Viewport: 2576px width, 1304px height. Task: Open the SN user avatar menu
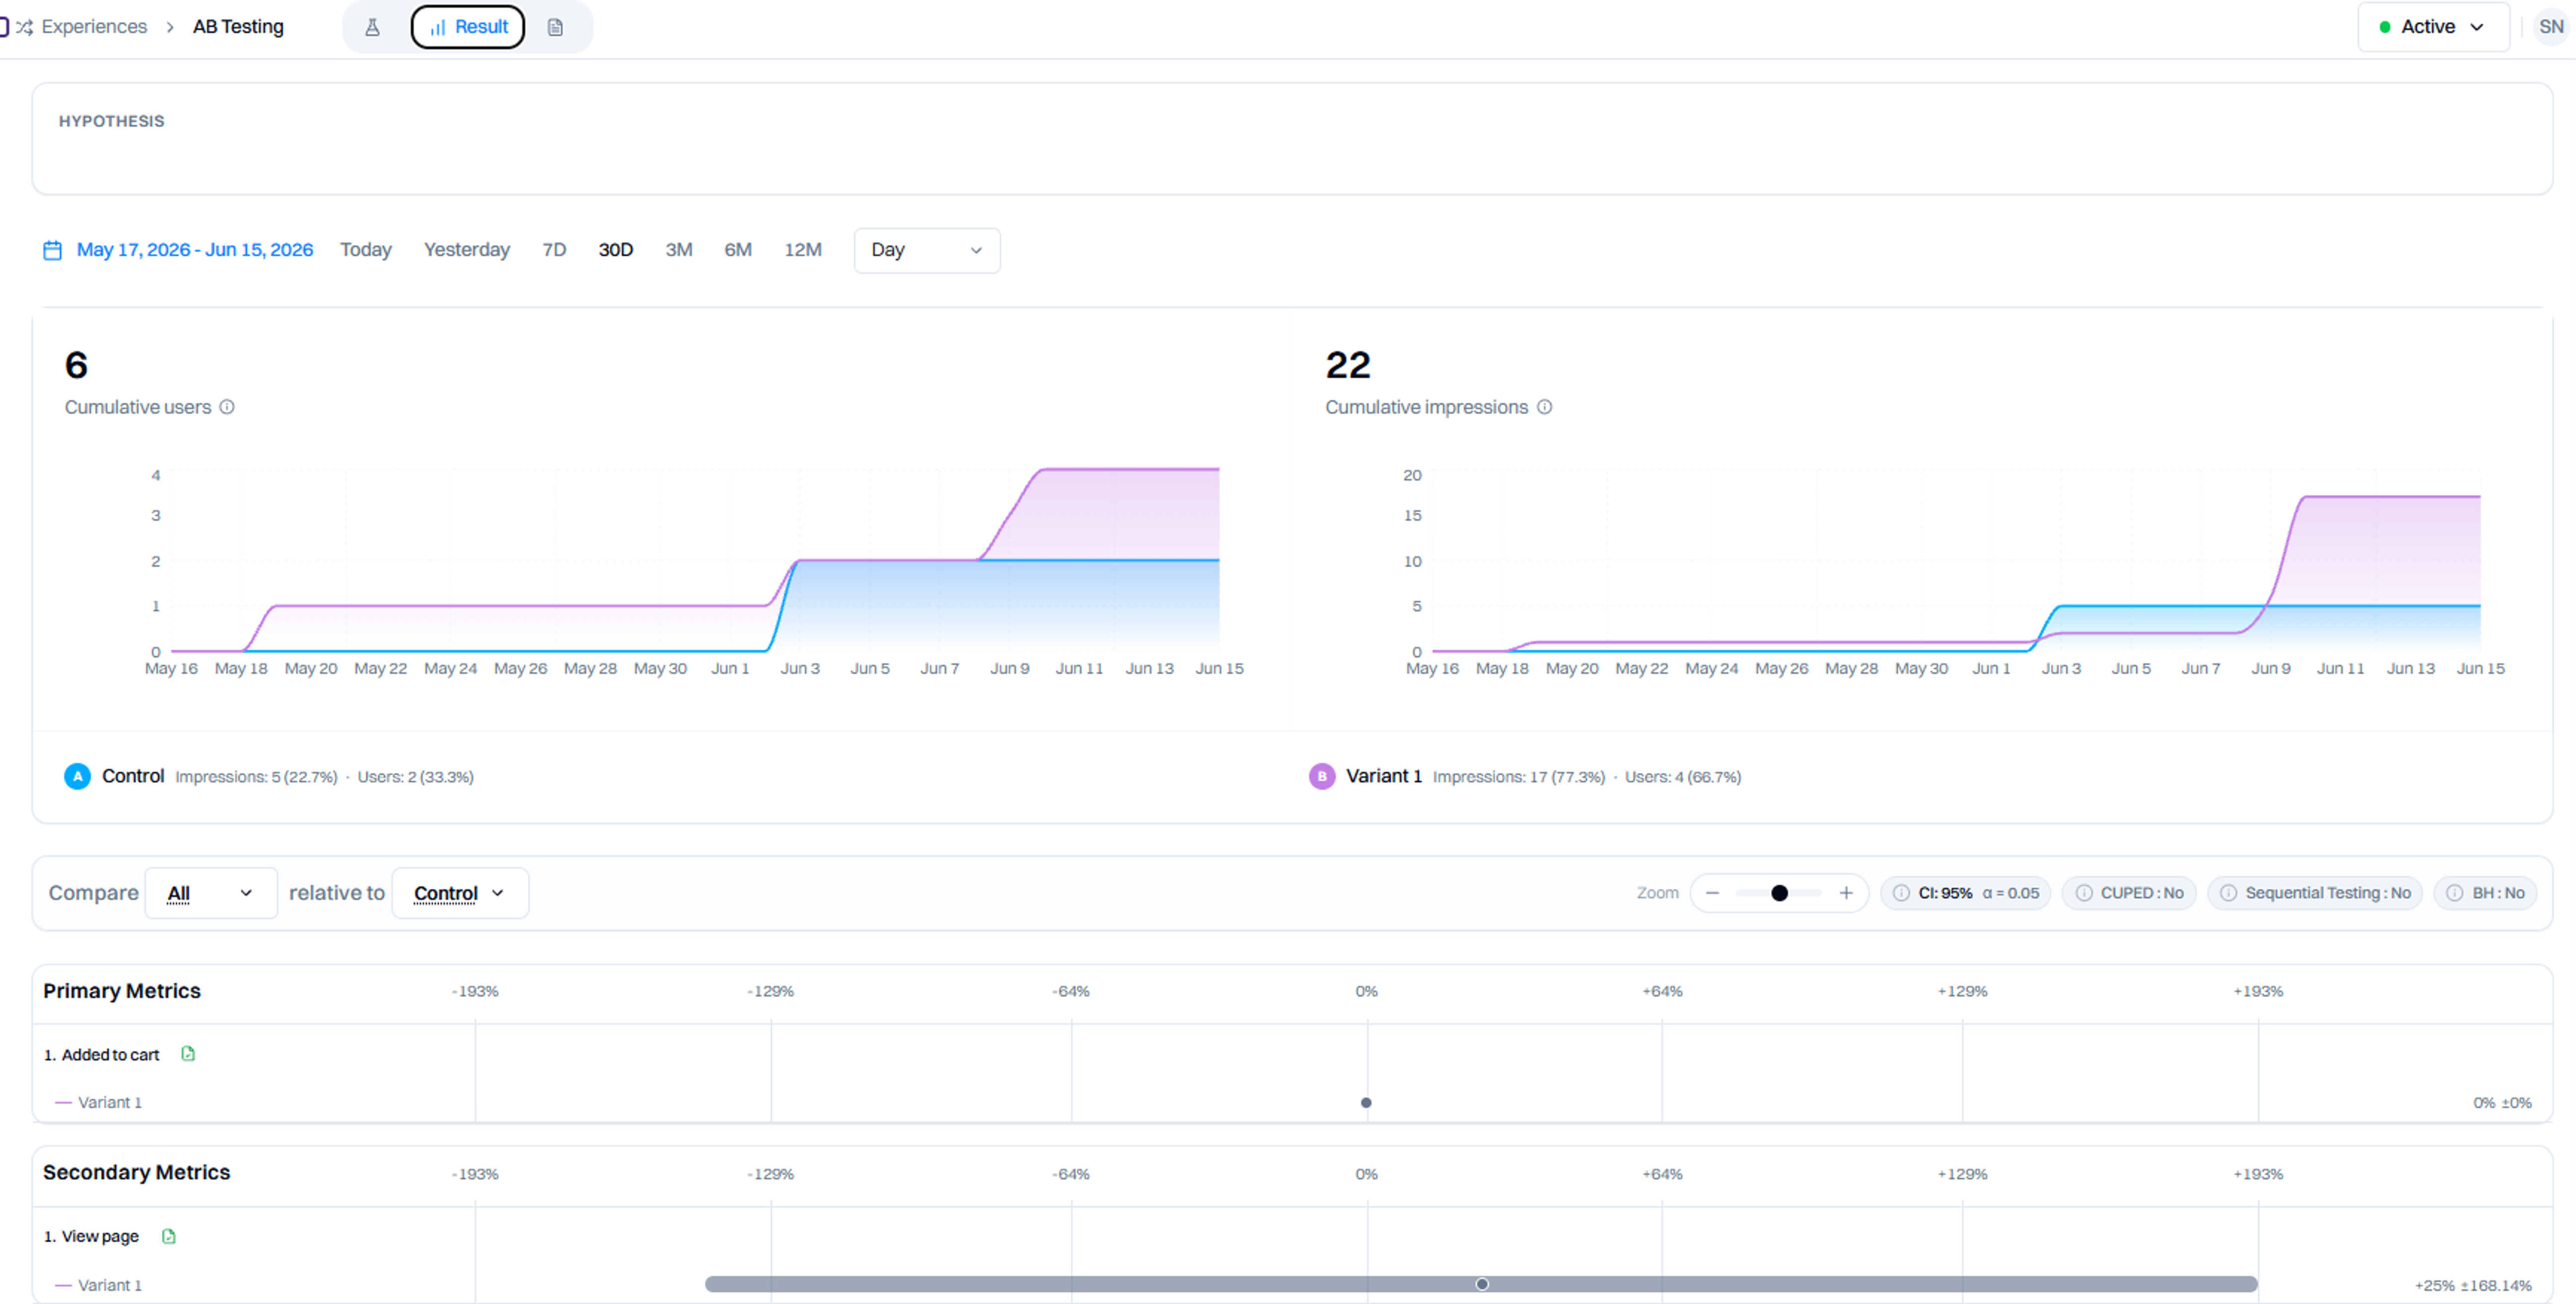(2551, 27)
